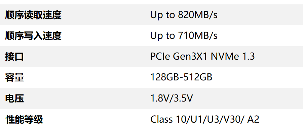
Task: Select the Up to 710MB/s value
Action: 184,36
